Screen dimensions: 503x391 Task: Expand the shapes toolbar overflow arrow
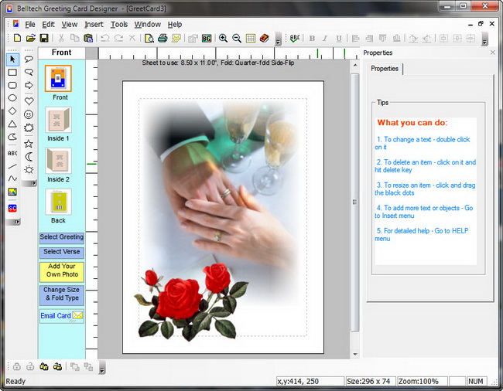[x=29, y=183]
